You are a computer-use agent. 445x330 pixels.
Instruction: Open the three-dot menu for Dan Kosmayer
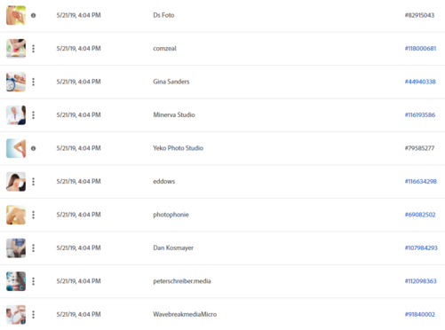[33, 248]
